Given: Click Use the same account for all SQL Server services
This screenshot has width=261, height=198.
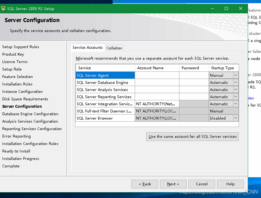Looking at the screenshot, I should tap(192, 137).
